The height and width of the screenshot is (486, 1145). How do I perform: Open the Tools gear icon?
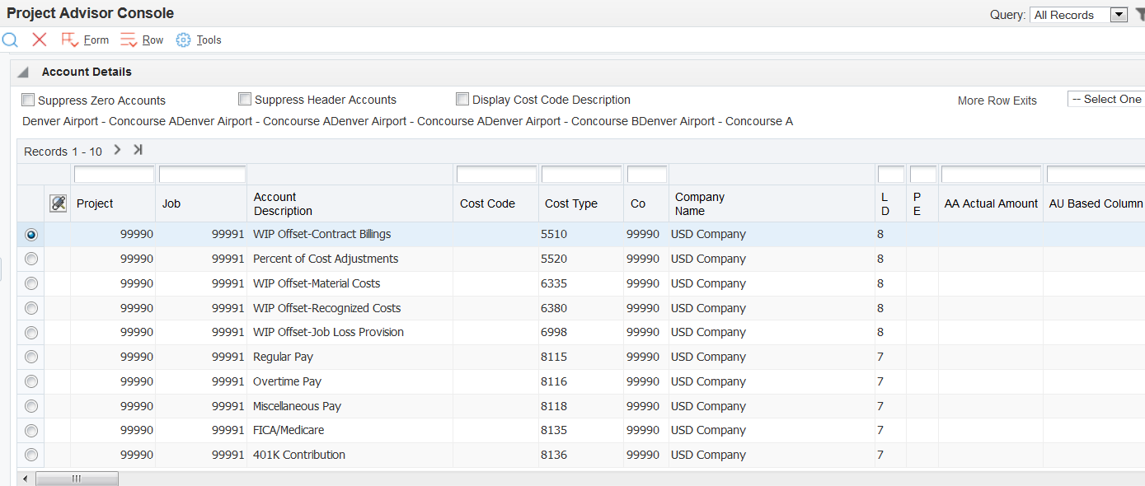tap(183, 40)
